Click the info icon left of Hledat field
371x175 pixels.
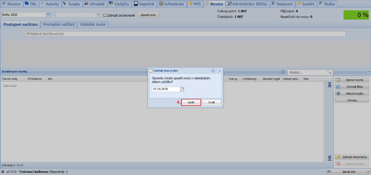[x=283, y=72]
